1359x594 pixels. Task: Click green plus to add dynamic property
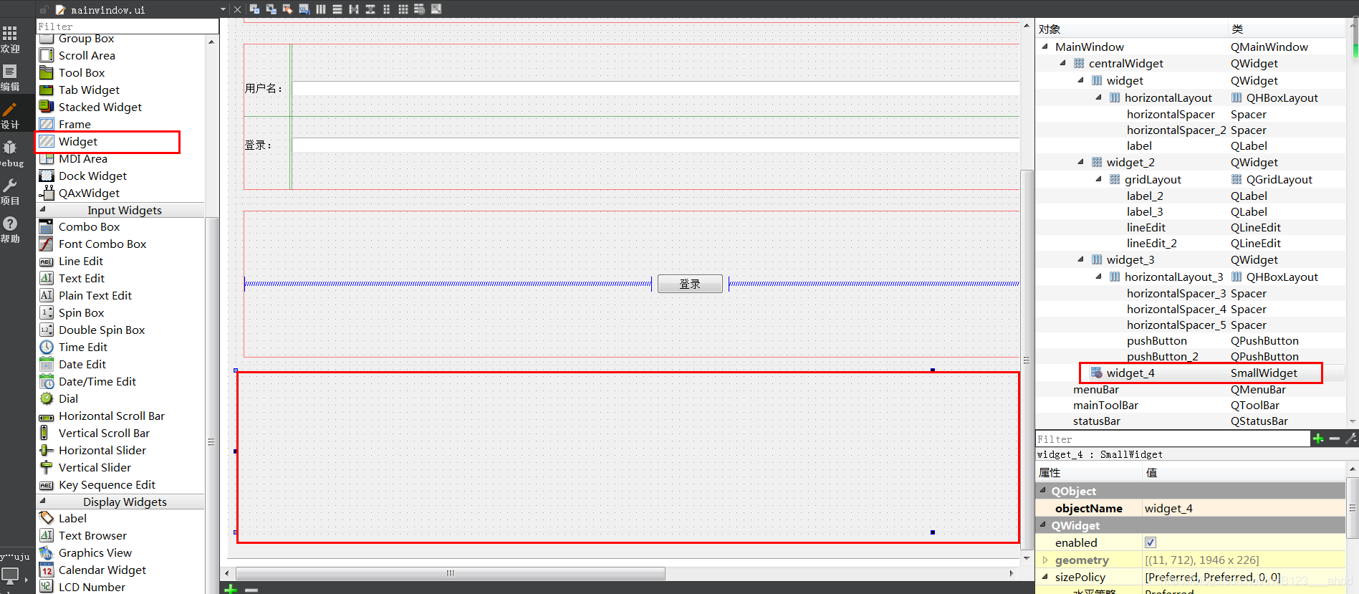coord(1318,439)
